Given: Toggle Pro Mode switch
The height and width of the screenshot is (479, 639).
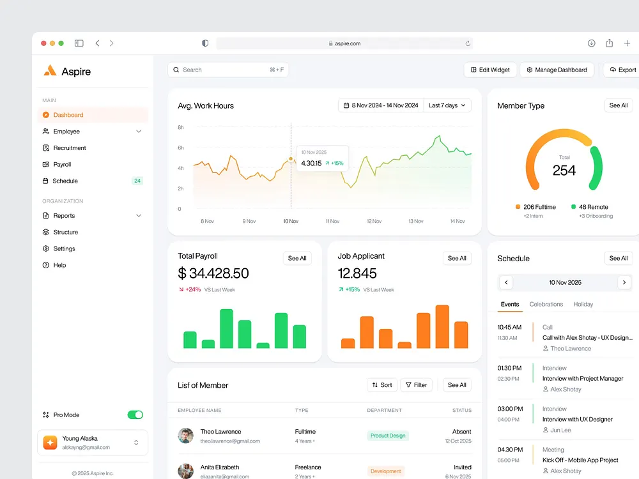Looking at the screenshot, I should click(x=135, y=414).
